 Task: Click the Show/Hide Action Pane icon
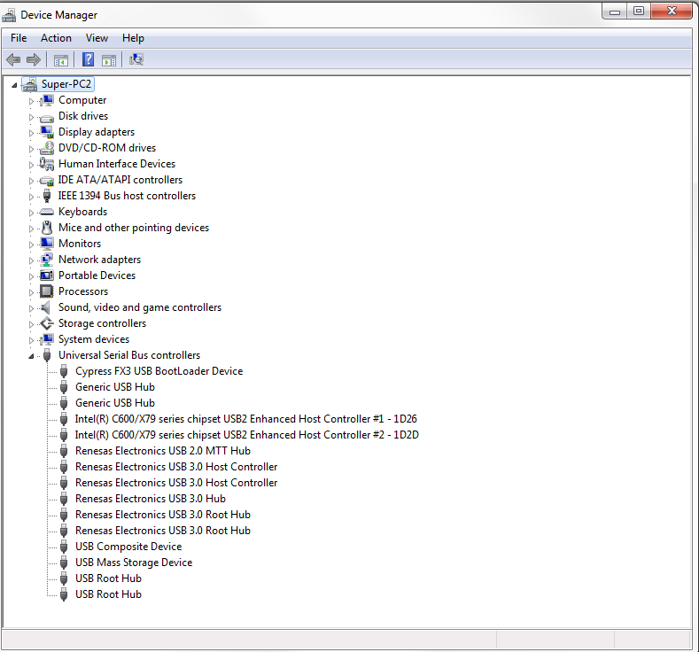pos(109,59)
